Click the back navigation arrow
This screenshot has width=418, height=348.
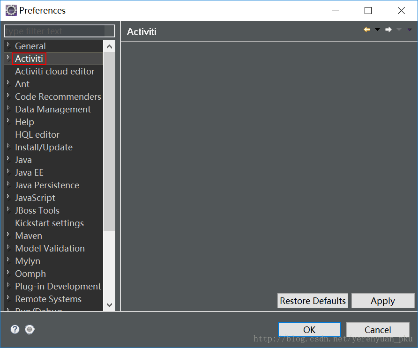[367, 30]
